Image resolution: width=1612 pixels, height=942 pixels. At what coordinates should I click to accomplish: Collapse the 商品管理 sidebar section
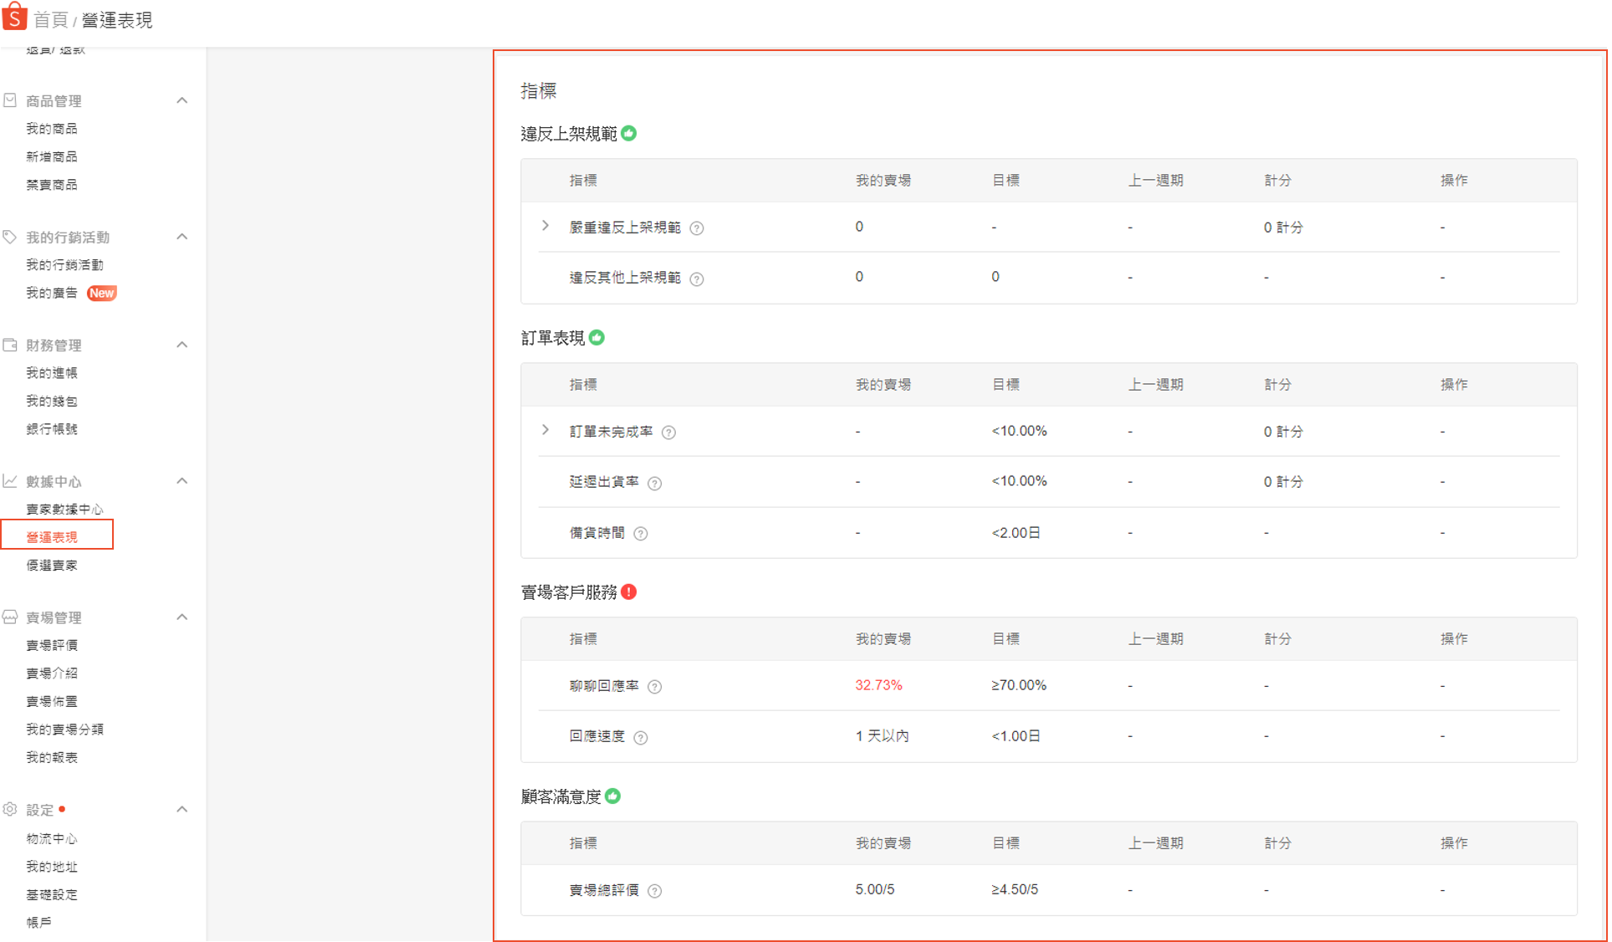[x=182, y=100]
